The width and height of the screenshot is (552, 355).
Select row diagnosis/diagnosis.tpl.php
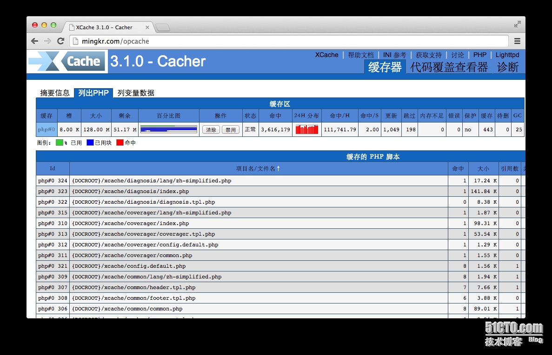click(x=280, y=202)
